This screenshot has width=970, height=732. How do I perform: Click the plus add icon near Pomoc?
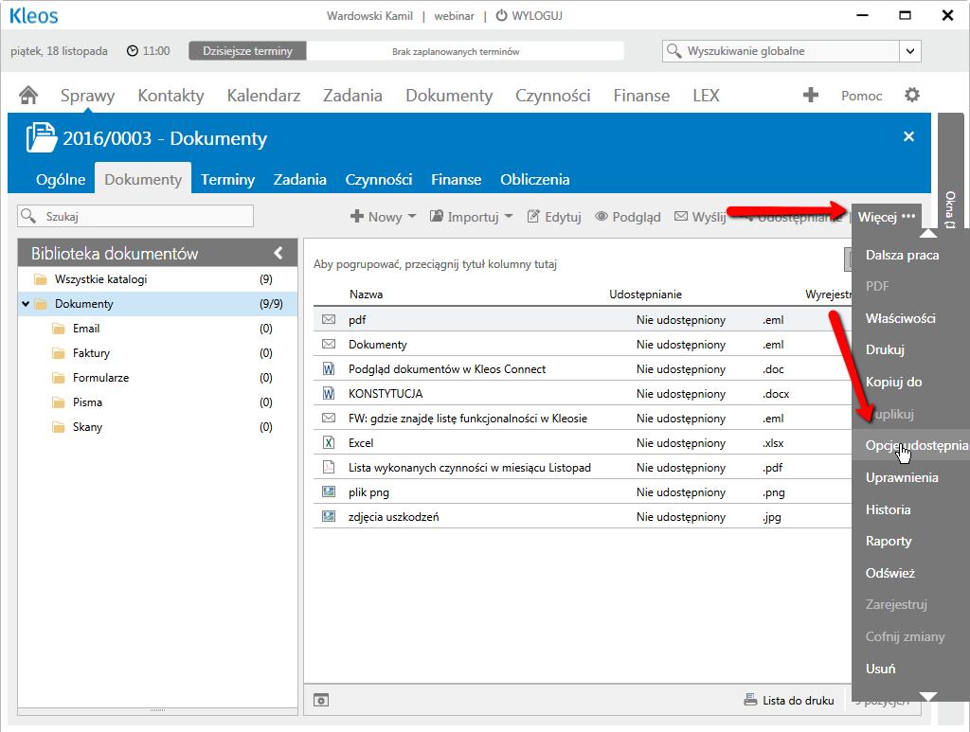[811, 95]
